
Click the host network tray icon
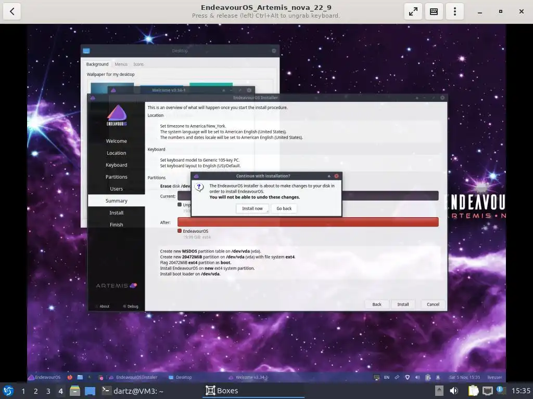tap(487, 391)
